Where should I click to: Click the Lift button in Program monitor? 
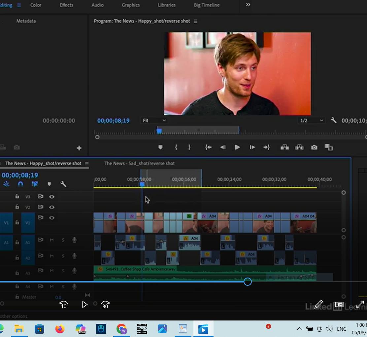tap(284, 147)
